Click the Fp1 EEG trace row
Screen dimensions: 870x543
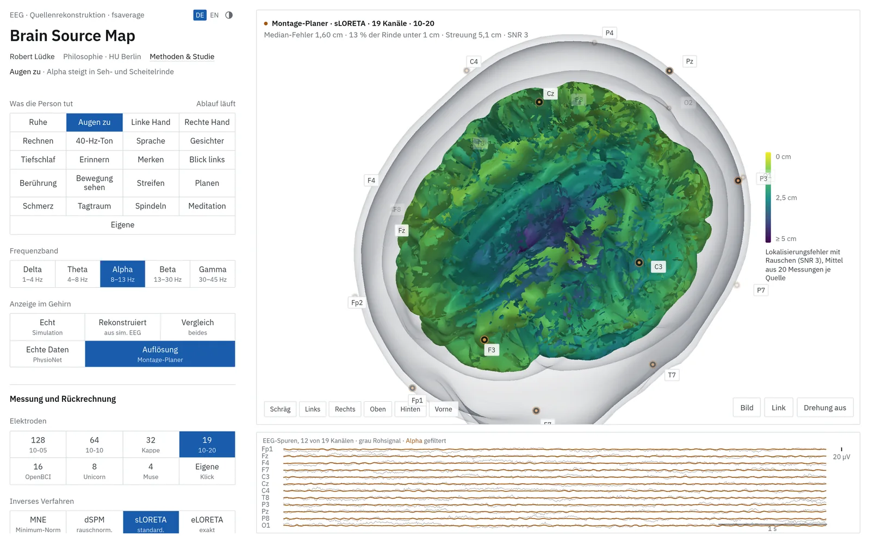(x=544, y=450)
